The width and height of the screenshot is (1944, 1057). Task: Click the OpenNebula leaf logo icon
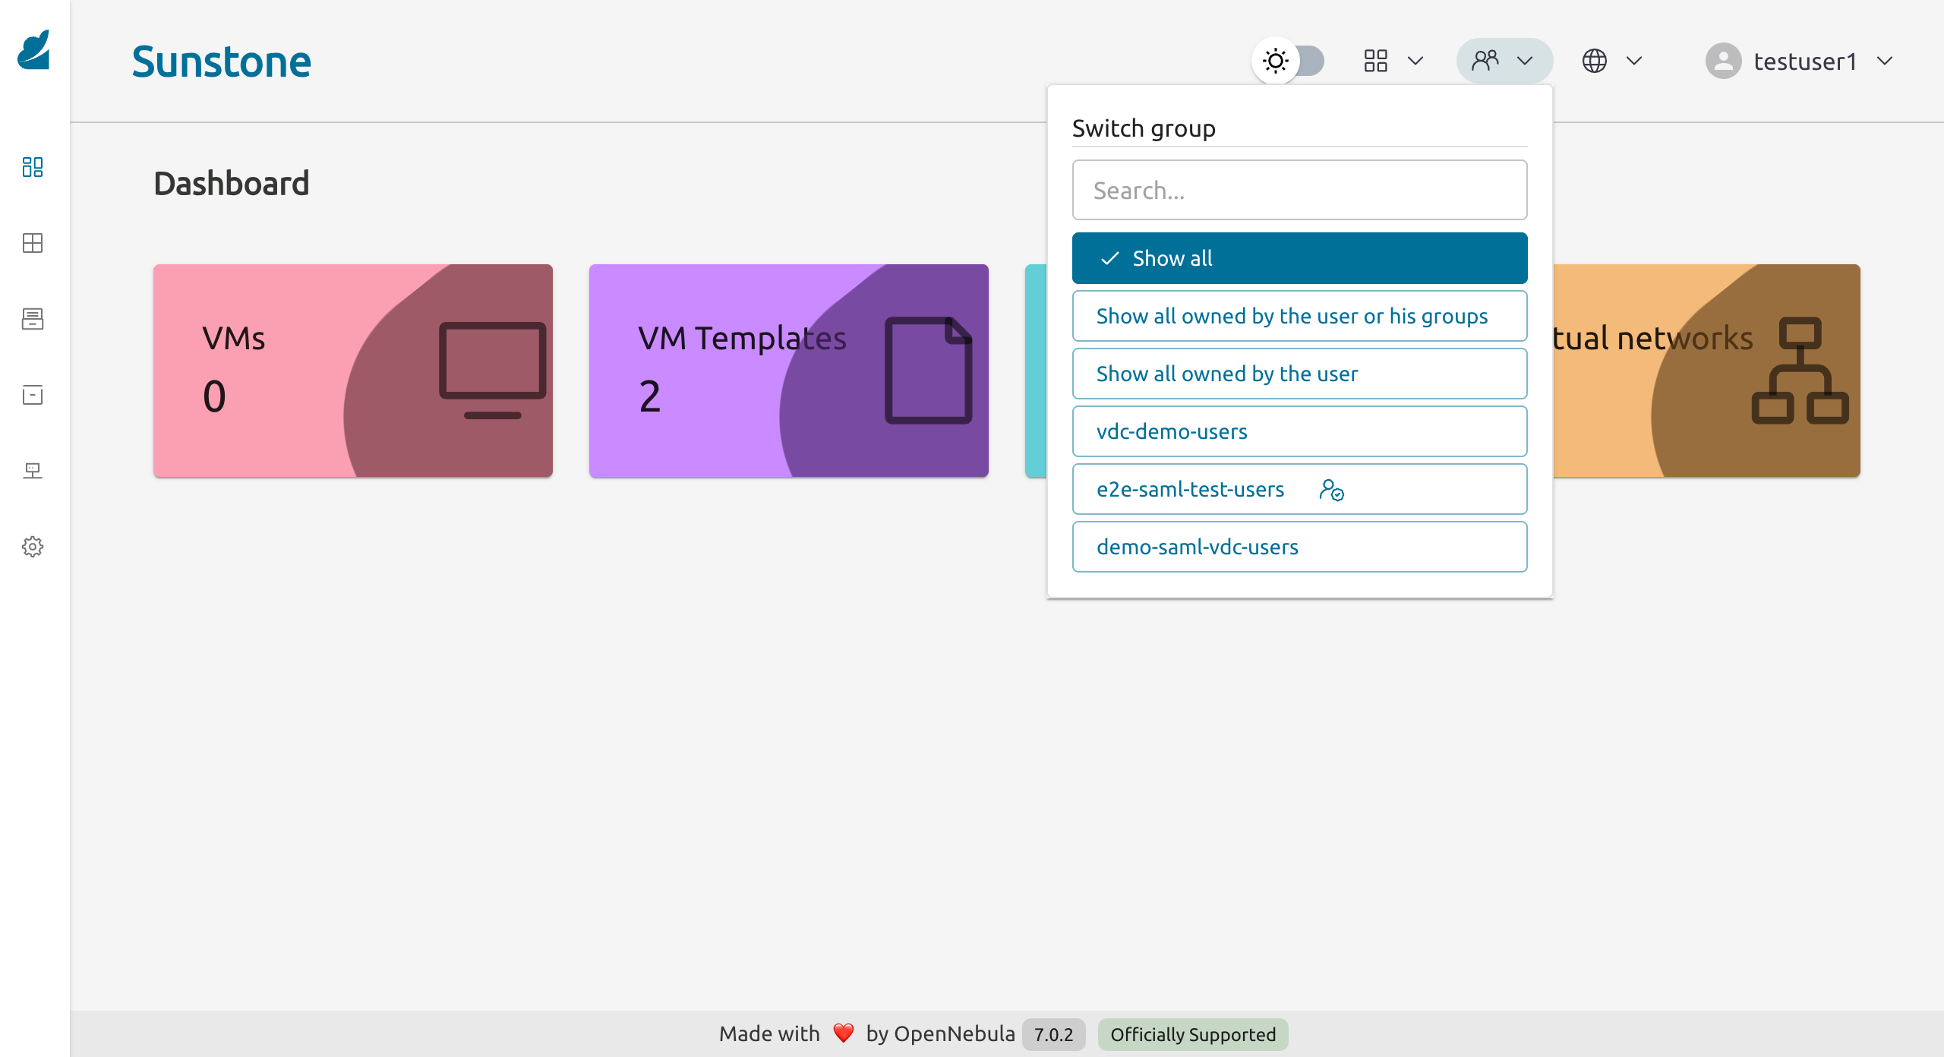pos(34,50)
